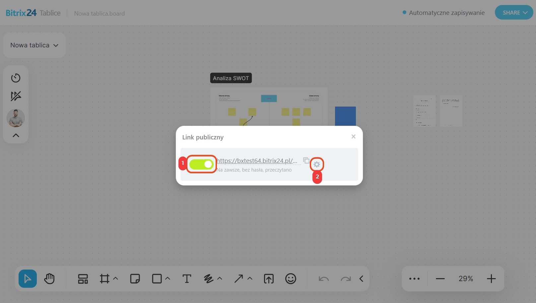Undo the last action
Screen dimensions: 536x303
coord(324,279)
